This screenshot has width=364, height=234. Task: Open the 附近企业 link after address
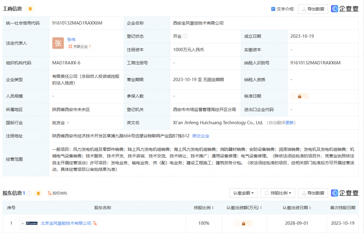201,136
